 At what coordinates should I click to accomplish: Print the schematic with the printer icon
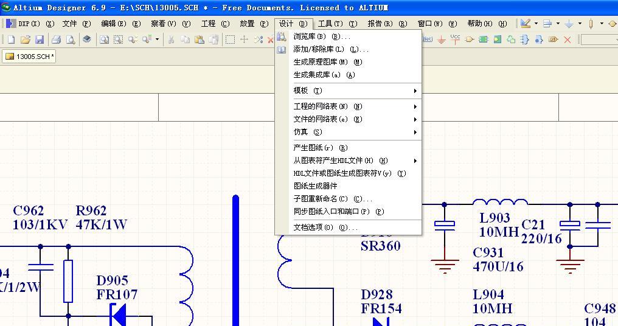57,40
